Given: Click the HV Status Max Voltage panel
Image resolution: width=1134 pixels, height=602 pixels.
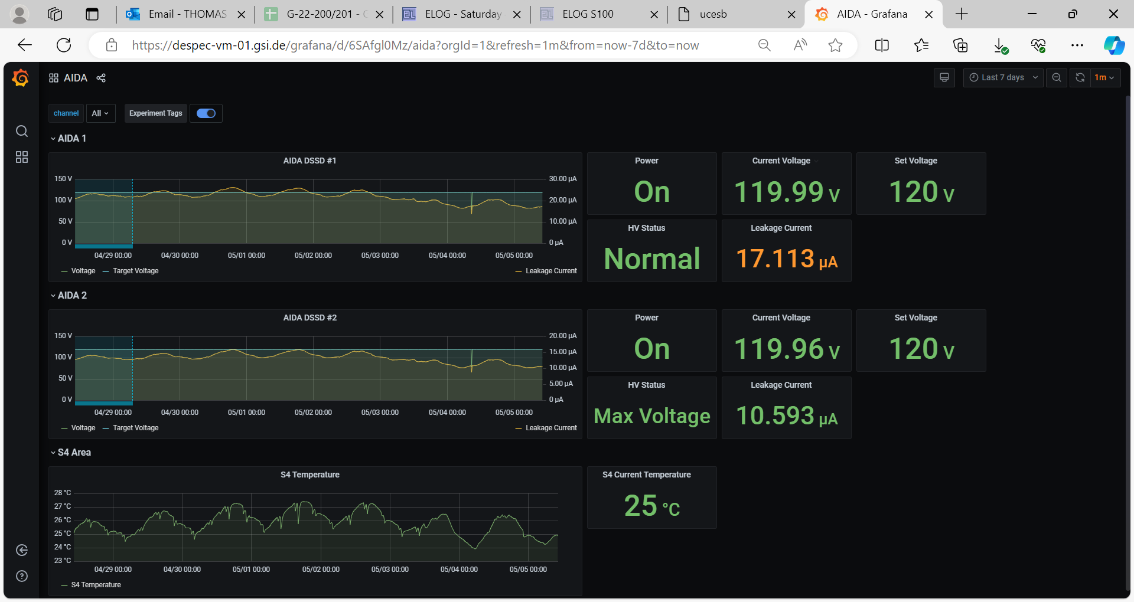Looking at the screenshot, I should click(652, 408).
